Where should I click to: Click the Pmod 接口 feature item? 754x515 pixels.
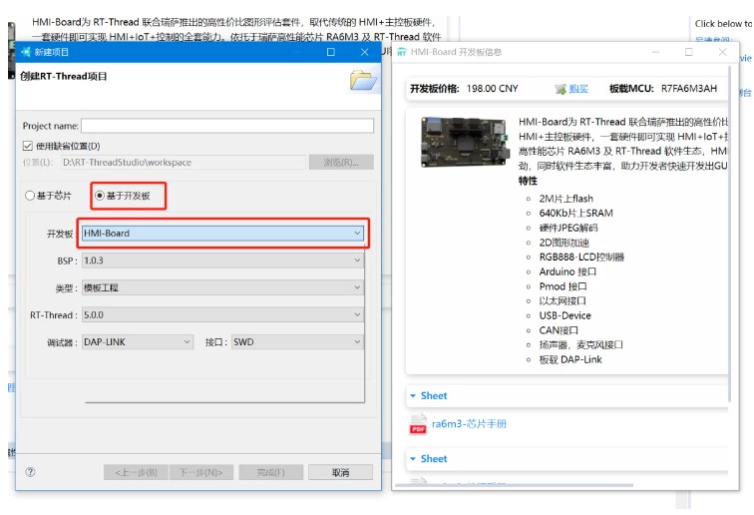tap(563, 286)
